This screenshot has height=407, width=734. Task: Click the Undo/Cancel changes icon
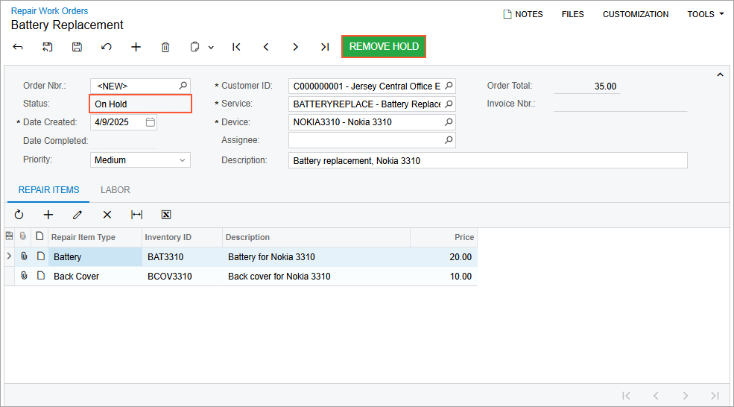coord(107,47)
